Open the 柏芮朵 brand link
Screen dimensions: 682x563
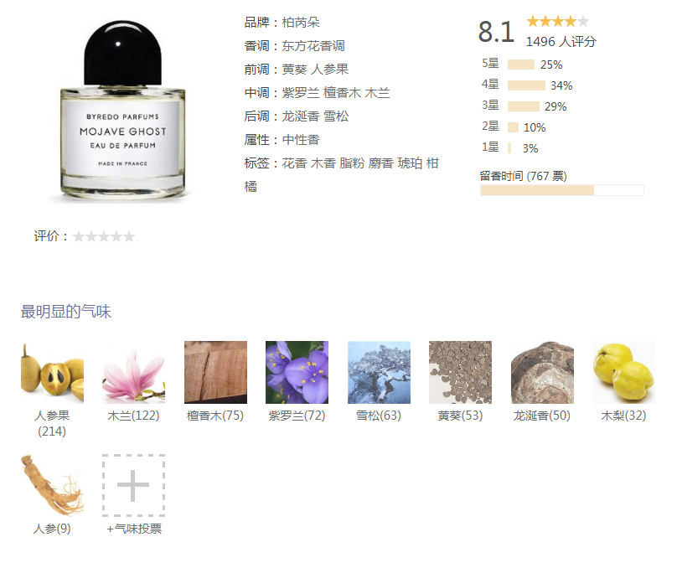(x=301, y=22)
